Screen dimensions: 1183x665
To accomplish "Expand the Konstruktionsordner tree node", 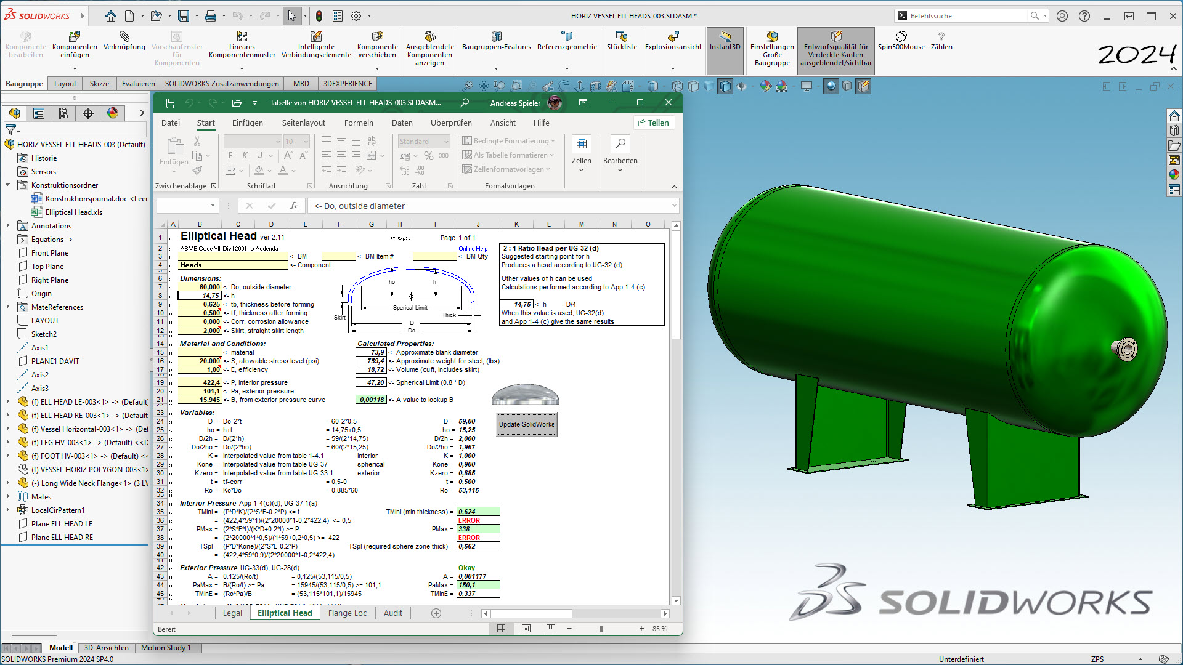I will click(x=8, y=185).
